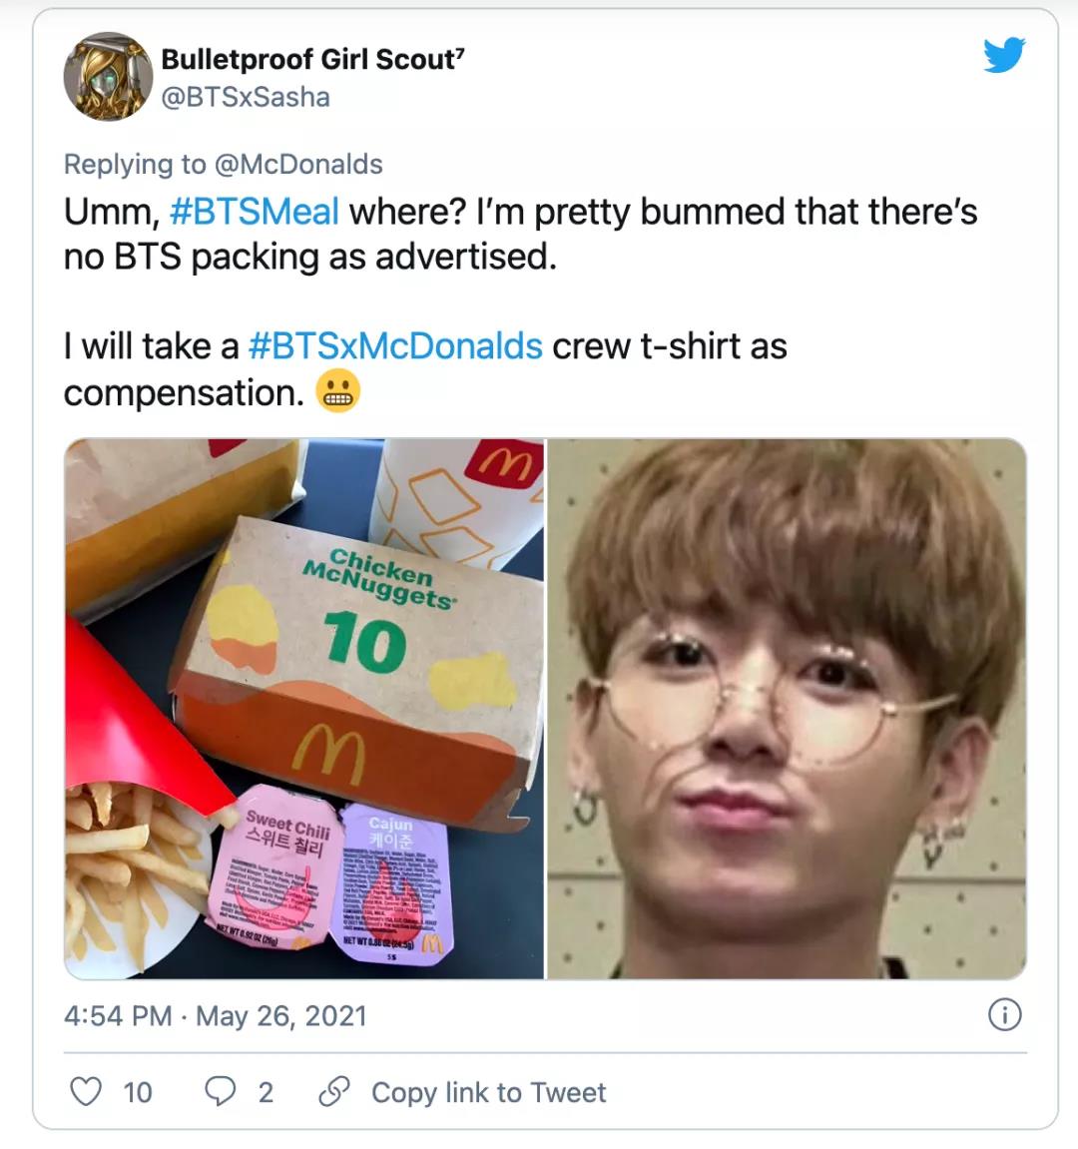Screen dimensions: 1078x1149
Task: Open the #BTSMeal hashtag
Action: coord(255,212)
